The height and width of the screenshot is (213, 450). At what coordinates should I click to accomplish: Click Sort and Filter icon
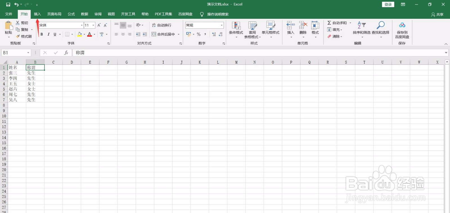362,25
